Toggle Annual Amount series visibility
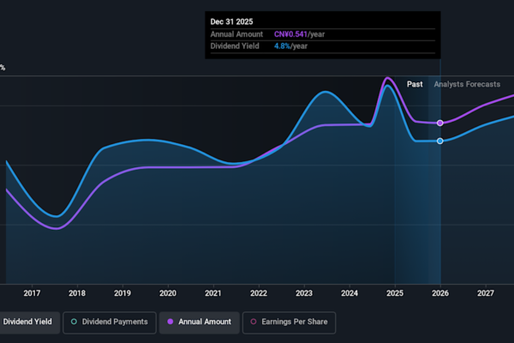Viewport: 514px width, 343px height. click(200, 322)
